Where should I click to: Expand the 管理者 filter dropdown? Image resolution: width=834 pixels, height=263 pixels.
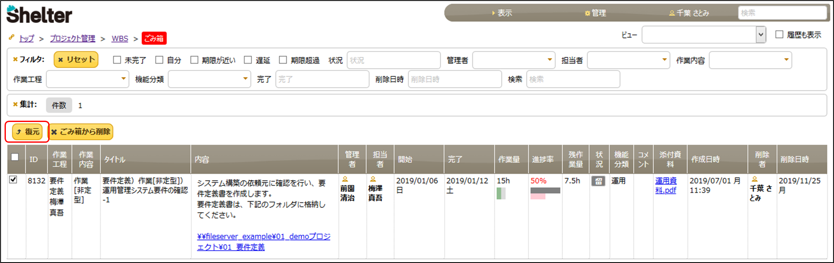514,60
